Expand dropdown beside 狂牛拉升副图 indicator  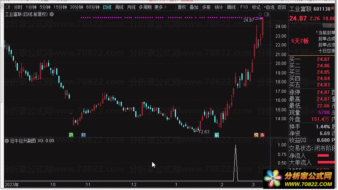pos(7,141)
